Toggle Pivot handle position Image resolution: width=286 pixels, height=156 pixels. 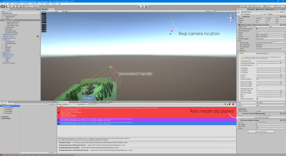click(x=28, y=7)
